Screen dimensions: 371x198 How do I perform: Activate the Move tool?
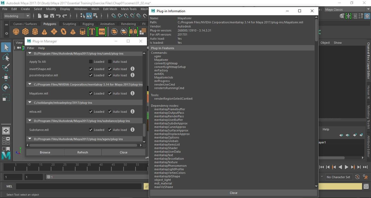[6, 77]
